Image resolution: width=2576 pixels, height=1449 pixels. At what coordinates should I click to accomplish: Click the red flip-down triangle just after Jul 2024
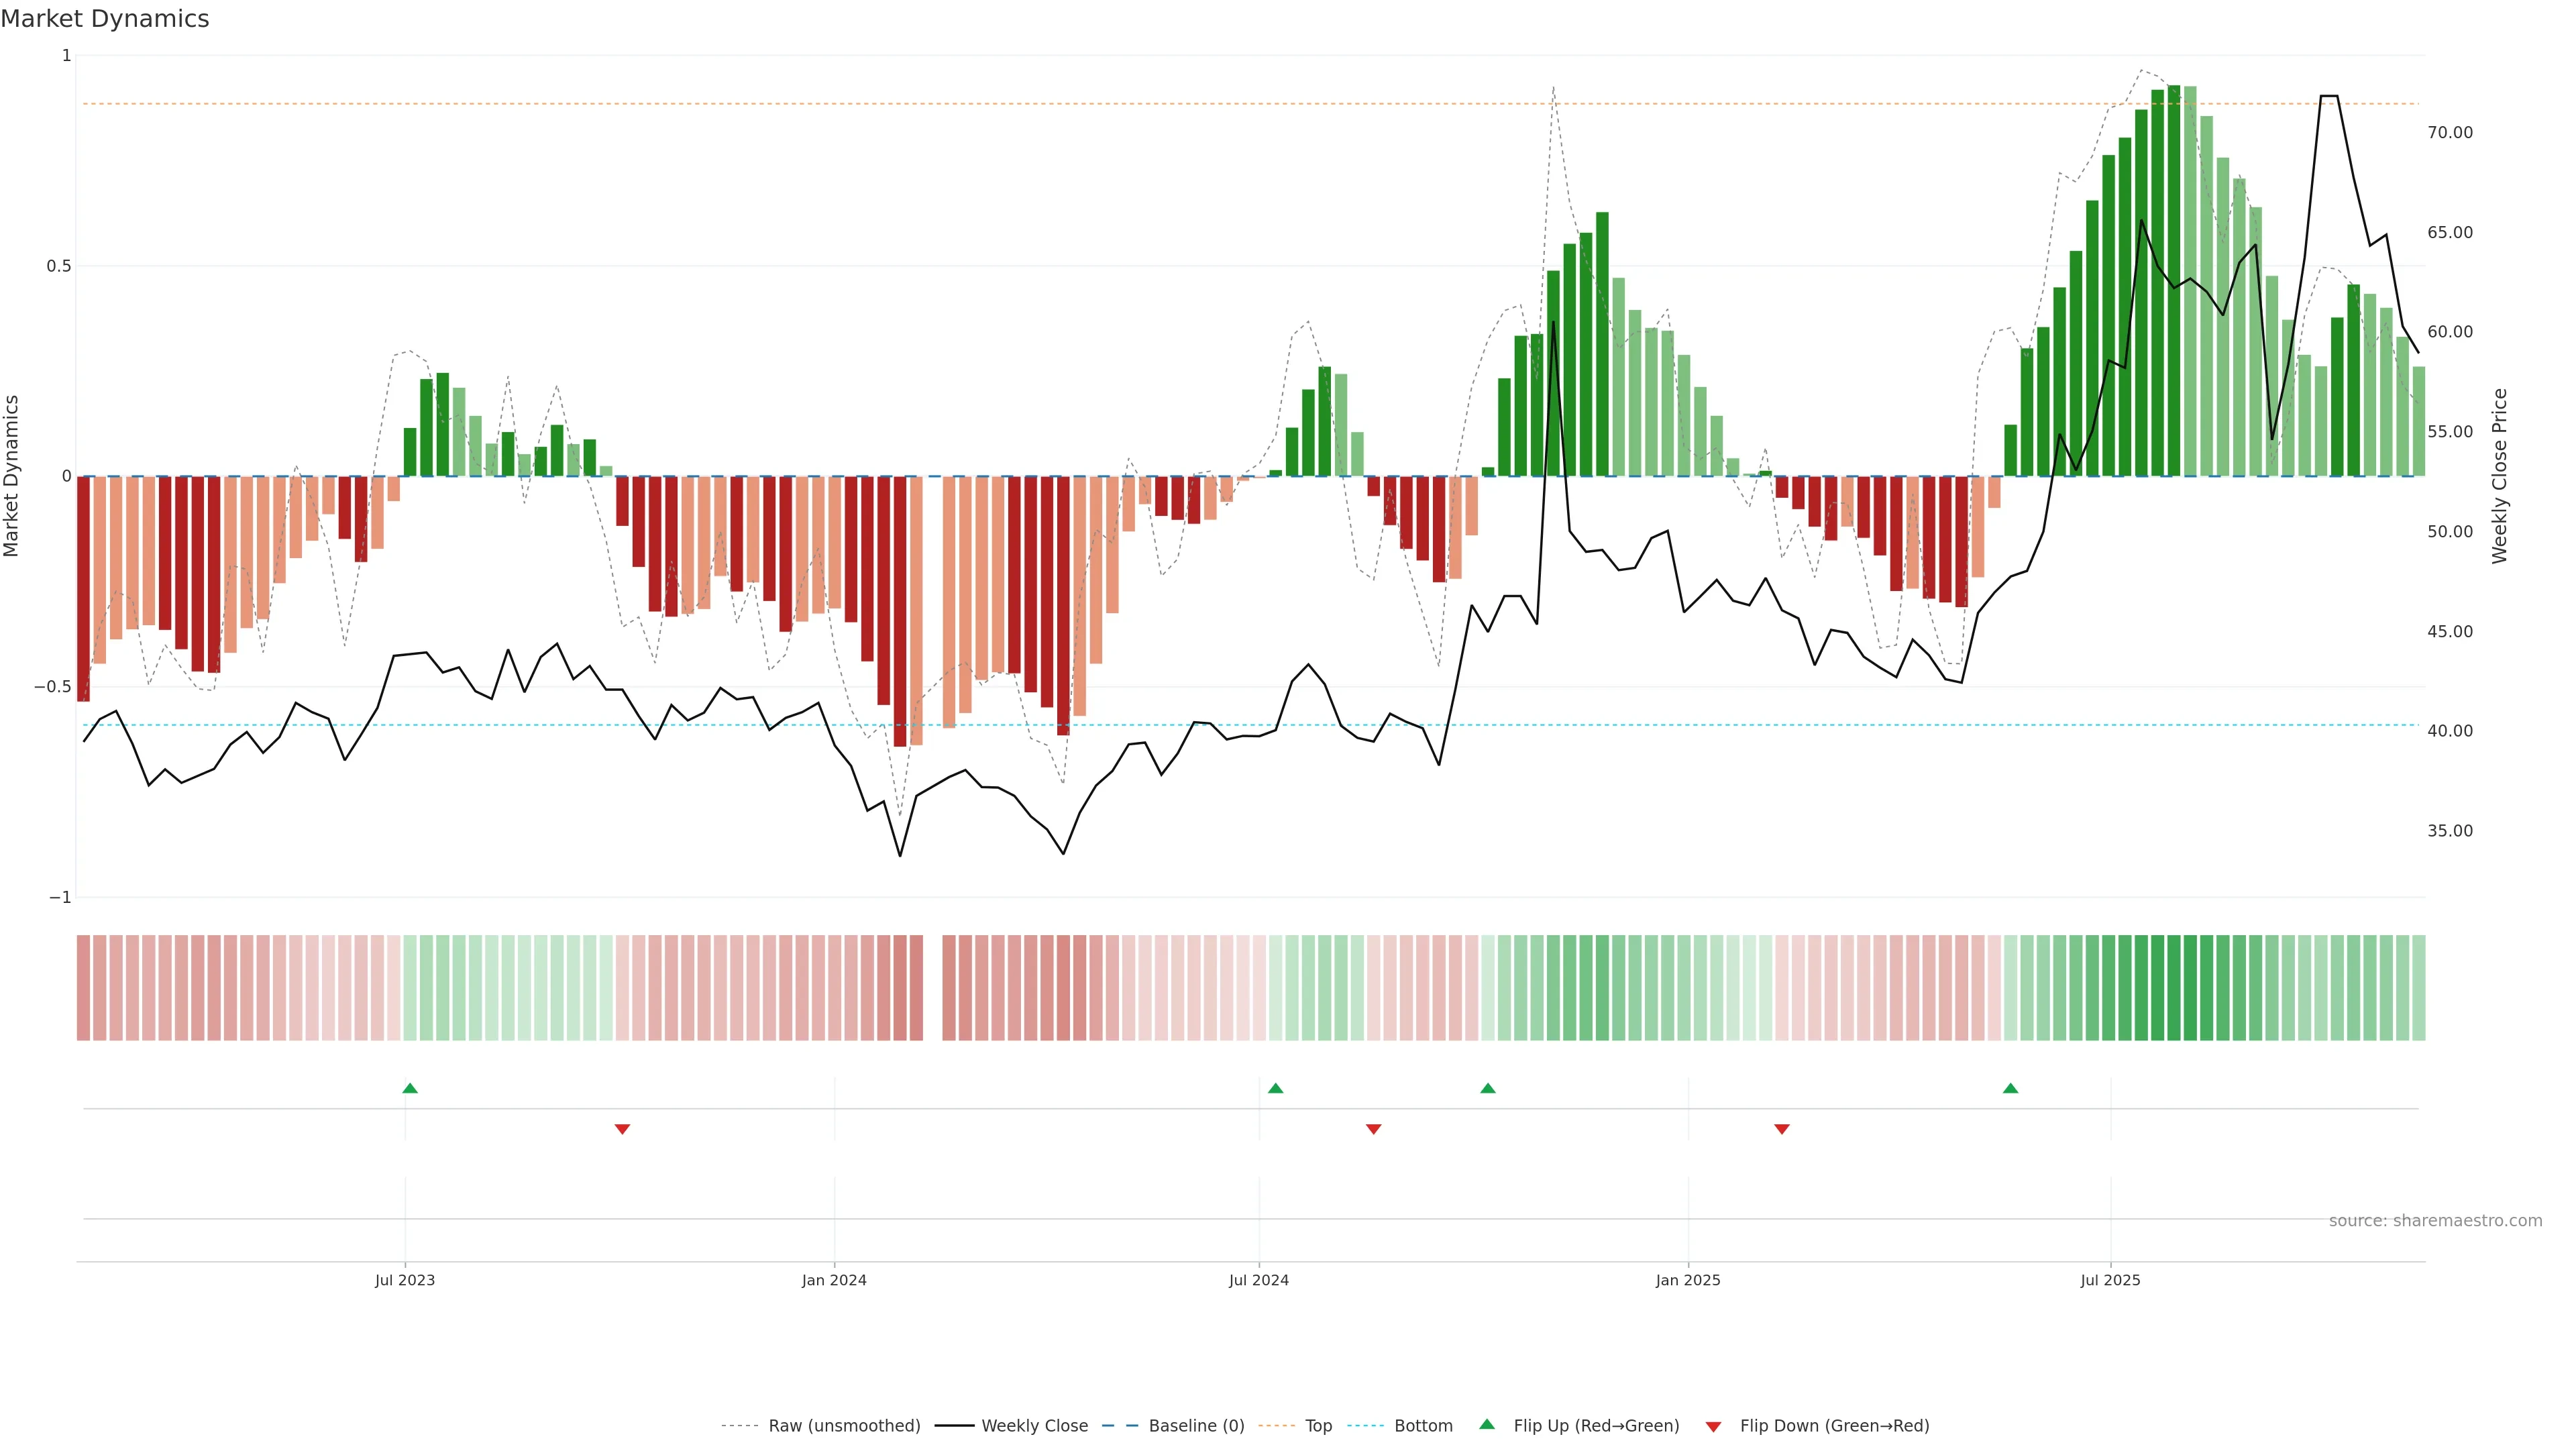pos(1373,1129)
